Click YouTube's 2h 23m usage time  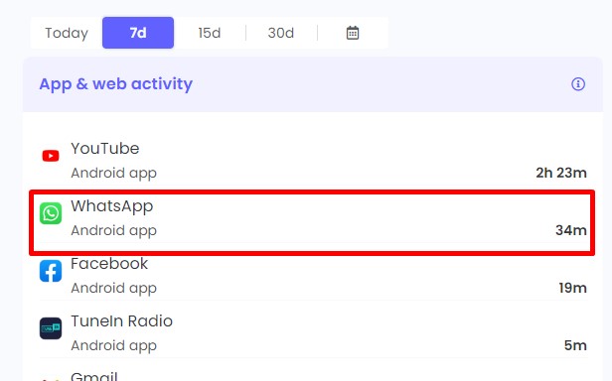(561, 173)
